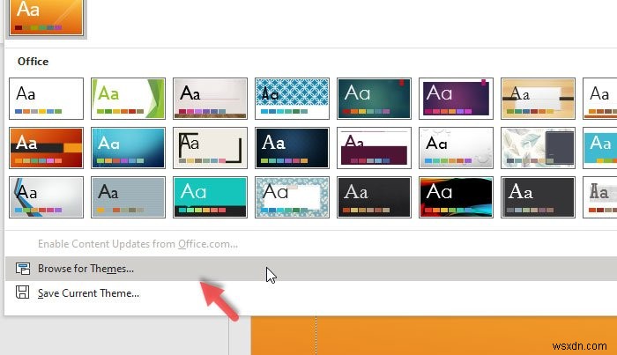This screenshot has width=617, height=355.
Task: Apply the beige theme with black frame corners
Action: pos(210,148)
